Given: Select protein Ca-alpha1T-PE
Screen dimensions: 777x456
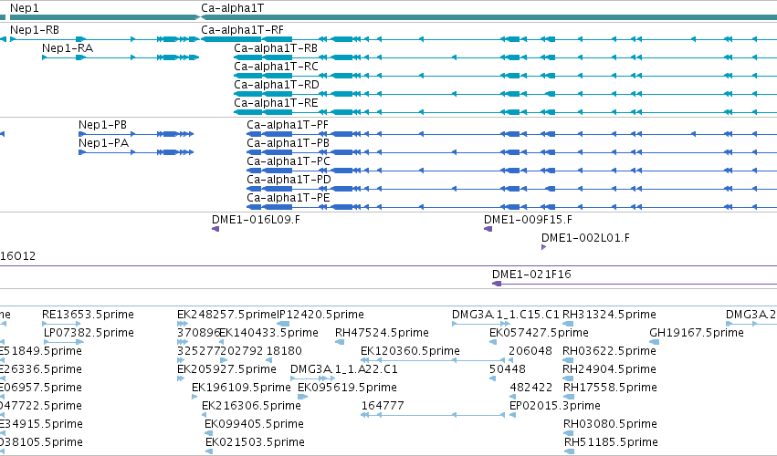Looking at the screenshot, I should point(288,198).
